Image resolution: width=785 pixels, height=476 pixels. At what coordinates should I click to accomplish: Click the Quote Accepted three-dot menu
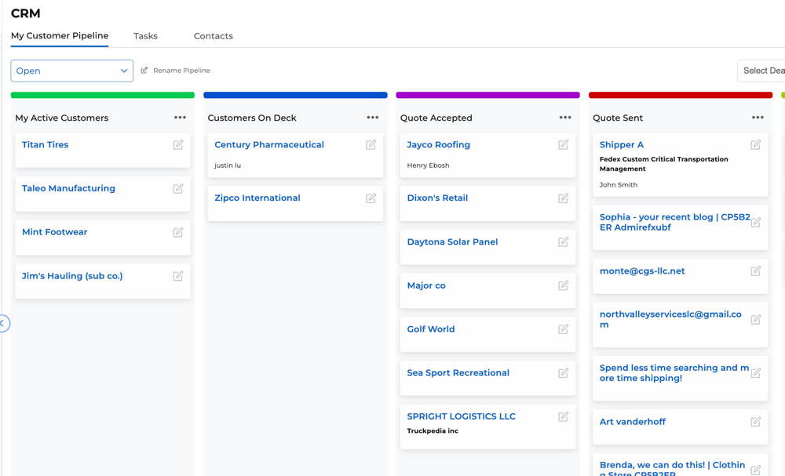tap(564, 117)
